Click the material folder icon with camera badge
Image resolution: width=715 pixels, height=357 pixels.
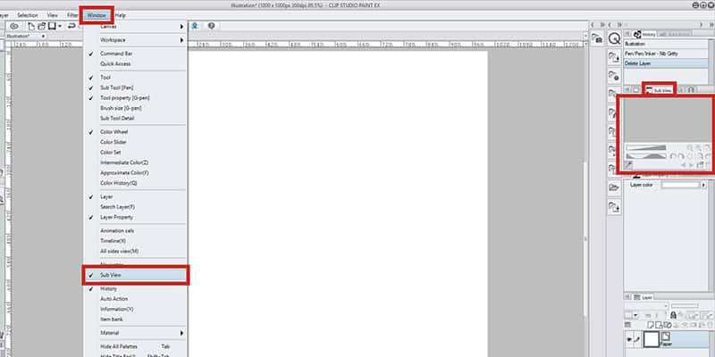click(597, 39)
